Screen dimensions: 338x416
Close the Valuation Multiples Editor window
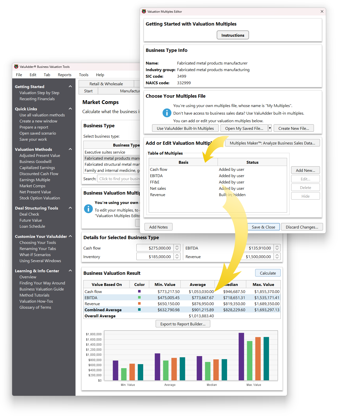click(322, 11)
